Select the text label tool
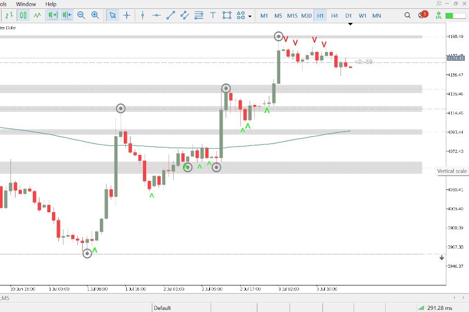Viewport: 469px width, 312px height. pos(213,15)
